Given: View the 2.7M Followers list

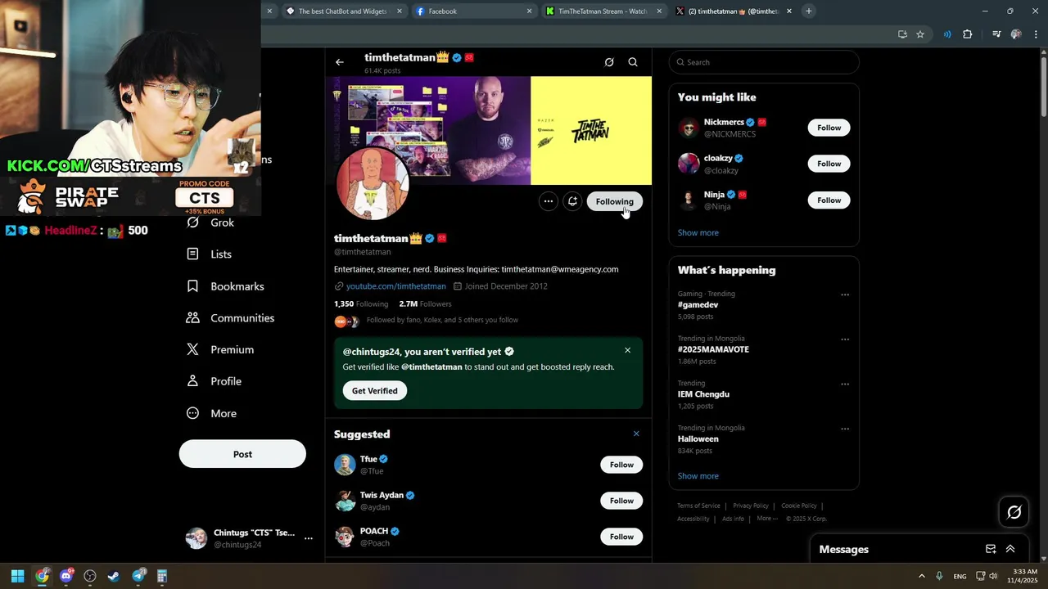Looking at the screenshot, I should coord(425,303).
